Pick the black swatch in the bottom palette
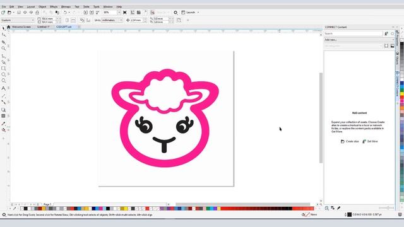Viewport: 404px width, 227px height. point(25,209)
